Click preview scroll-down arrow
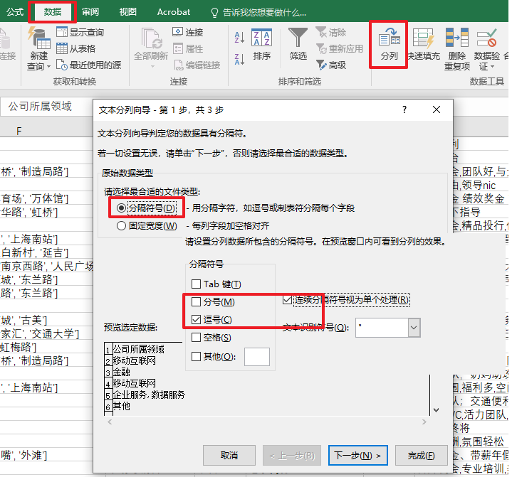Screen dimensions: 512x477 coord(437,410)
